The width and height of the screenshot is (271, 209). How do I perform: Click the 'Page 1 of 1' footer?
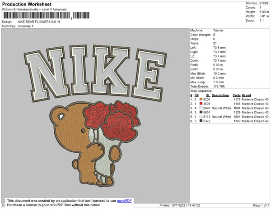(261, 205)
